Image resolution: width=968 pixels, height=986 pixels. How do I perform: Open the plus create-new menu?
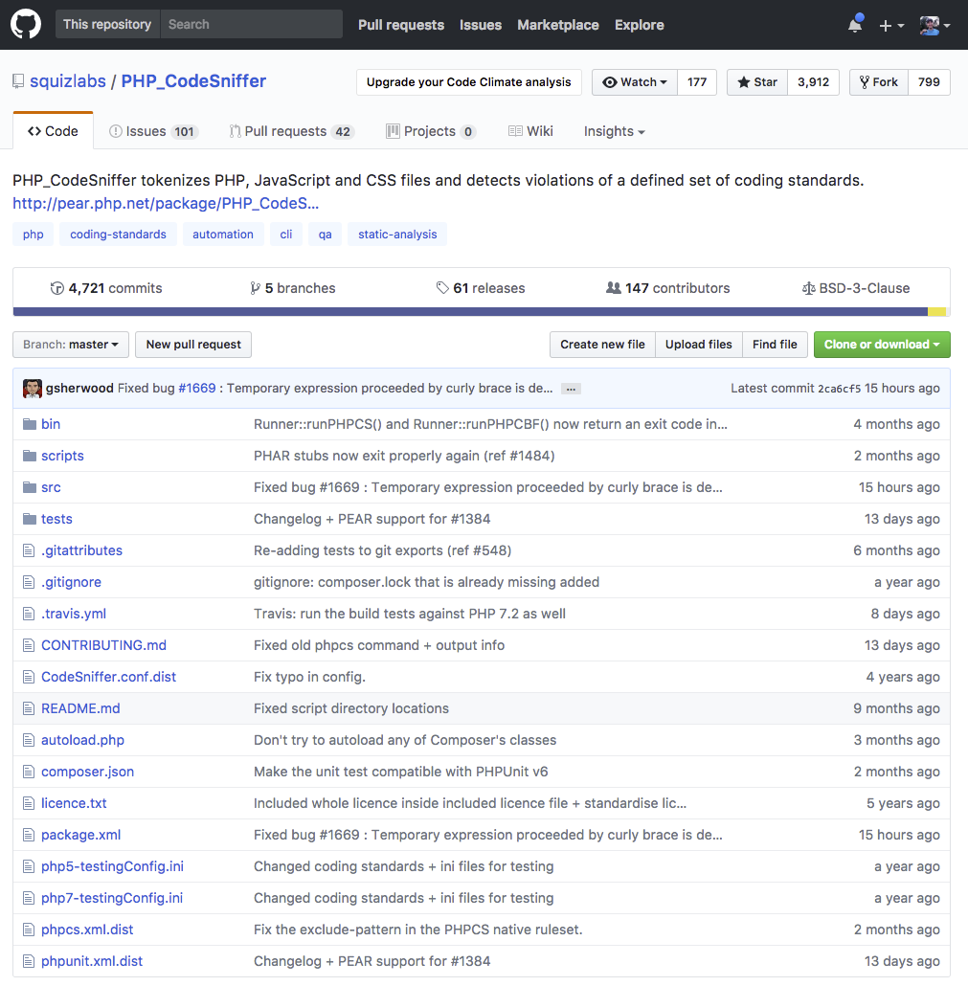pyautogui.click(x=891, y=25)
